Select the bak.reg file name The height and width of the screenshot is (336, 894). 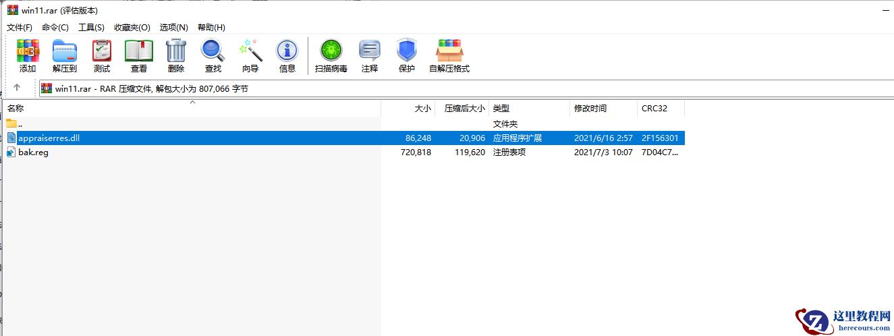33,152
